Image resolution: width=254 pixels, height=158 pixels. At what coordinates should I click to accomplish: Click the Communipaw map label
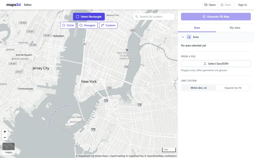point(25,89)
